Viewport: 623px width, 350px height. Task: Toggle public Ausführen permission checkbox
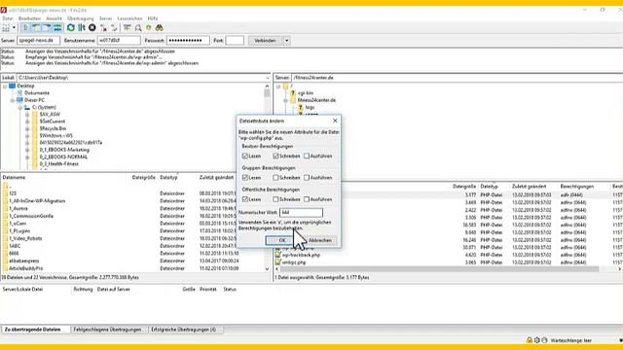(307, 199)
